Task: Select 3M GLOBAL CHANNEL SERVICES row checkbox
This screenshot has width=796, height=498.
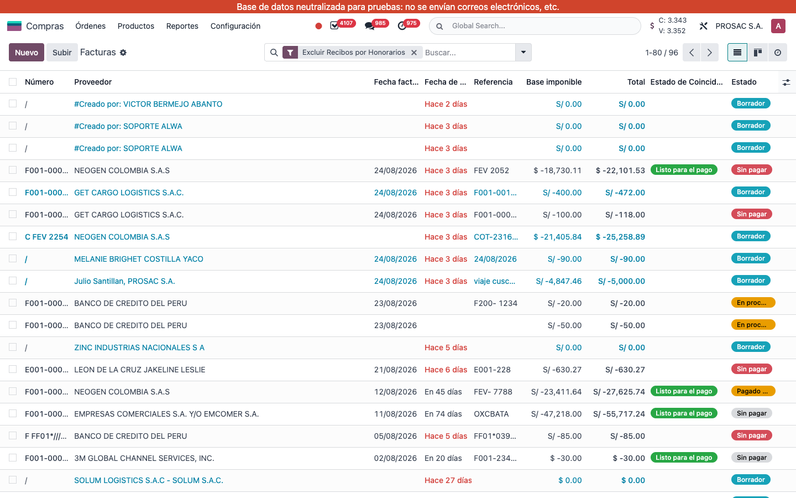Action: 13,458
